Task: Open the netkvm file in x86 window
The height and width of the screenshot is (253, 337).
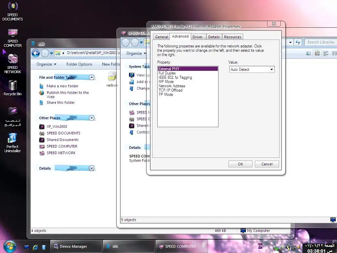Action: pyautogui.click(x=112, y=79)
